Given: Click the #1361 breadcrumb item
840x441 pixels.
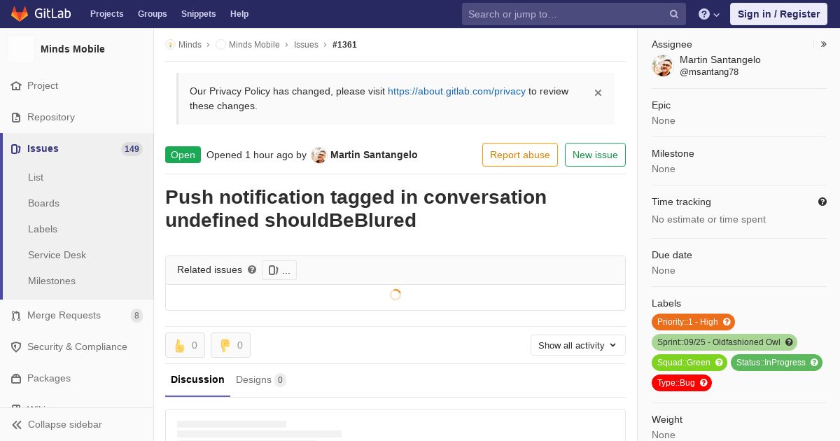Looking at the screenshot, I should [344, 45].
